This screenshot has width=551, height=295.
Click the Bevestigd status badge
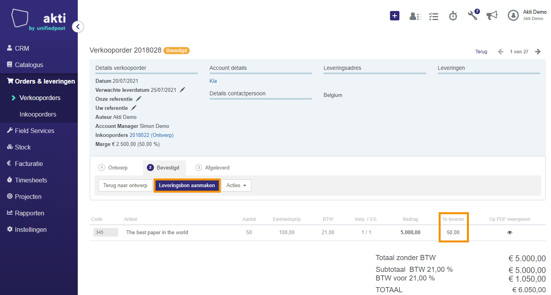click(176, 51)
